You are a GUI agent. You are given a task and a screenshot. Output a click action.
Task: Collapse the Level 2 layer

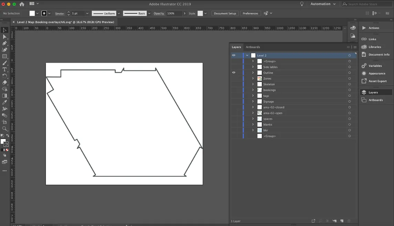(247, 55)
